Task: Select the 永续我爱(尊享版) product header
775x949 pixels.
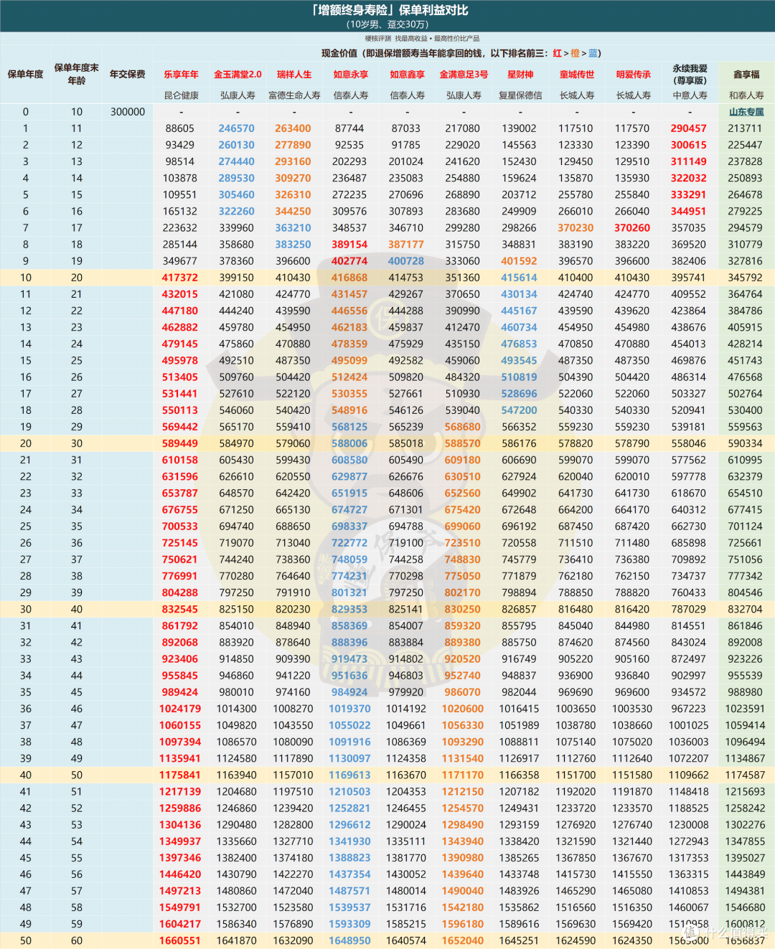Action: [690, 74]
